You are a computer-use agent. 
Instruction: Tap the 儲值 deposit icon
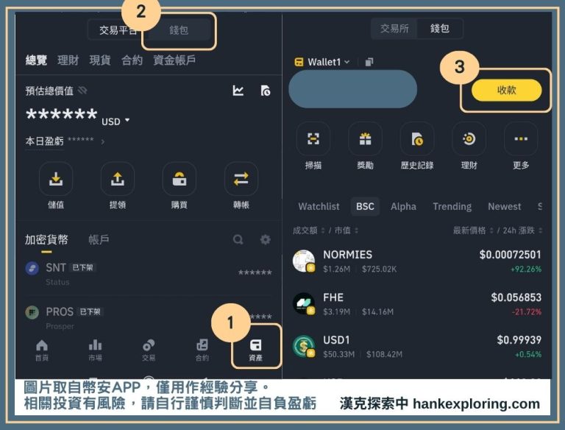point(56,178)
